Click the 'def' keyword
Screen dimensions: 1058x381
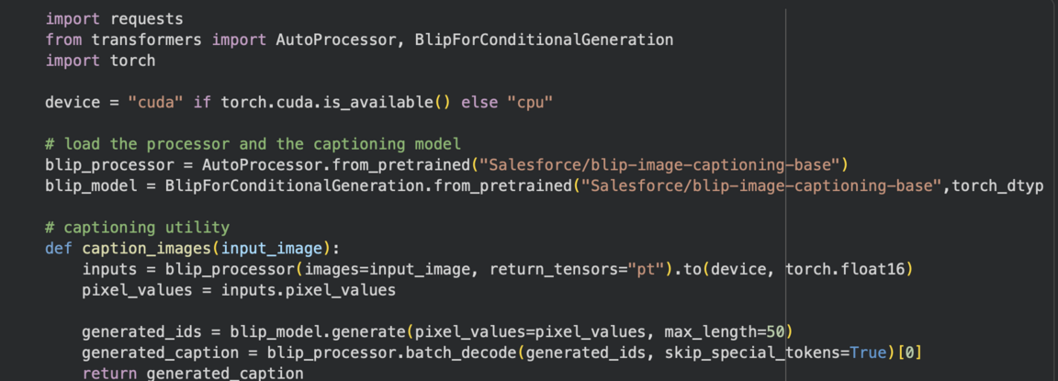59,249
